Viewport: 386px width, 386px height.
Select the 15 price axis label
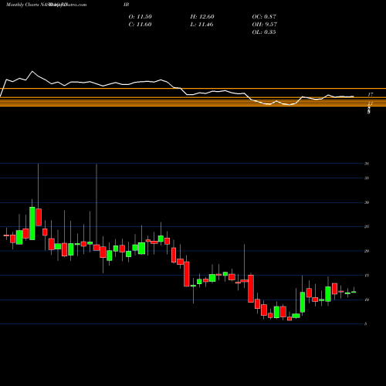[367, 276]
